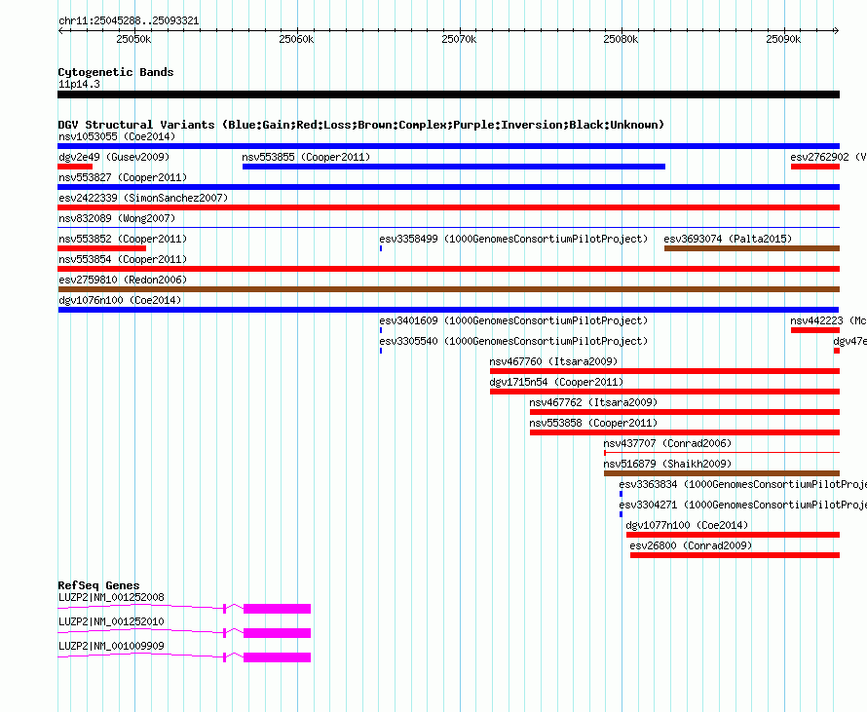Click LUZP2|NM_001009909 gene exon block

pos(277,657)
